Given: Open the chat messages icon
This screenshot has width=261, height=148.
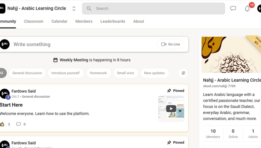Looking at the screenshot, I should coord(233,8).
